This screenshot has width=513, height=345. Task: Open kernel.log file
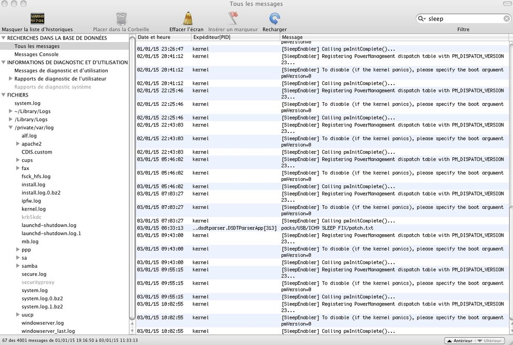point(33,209)
